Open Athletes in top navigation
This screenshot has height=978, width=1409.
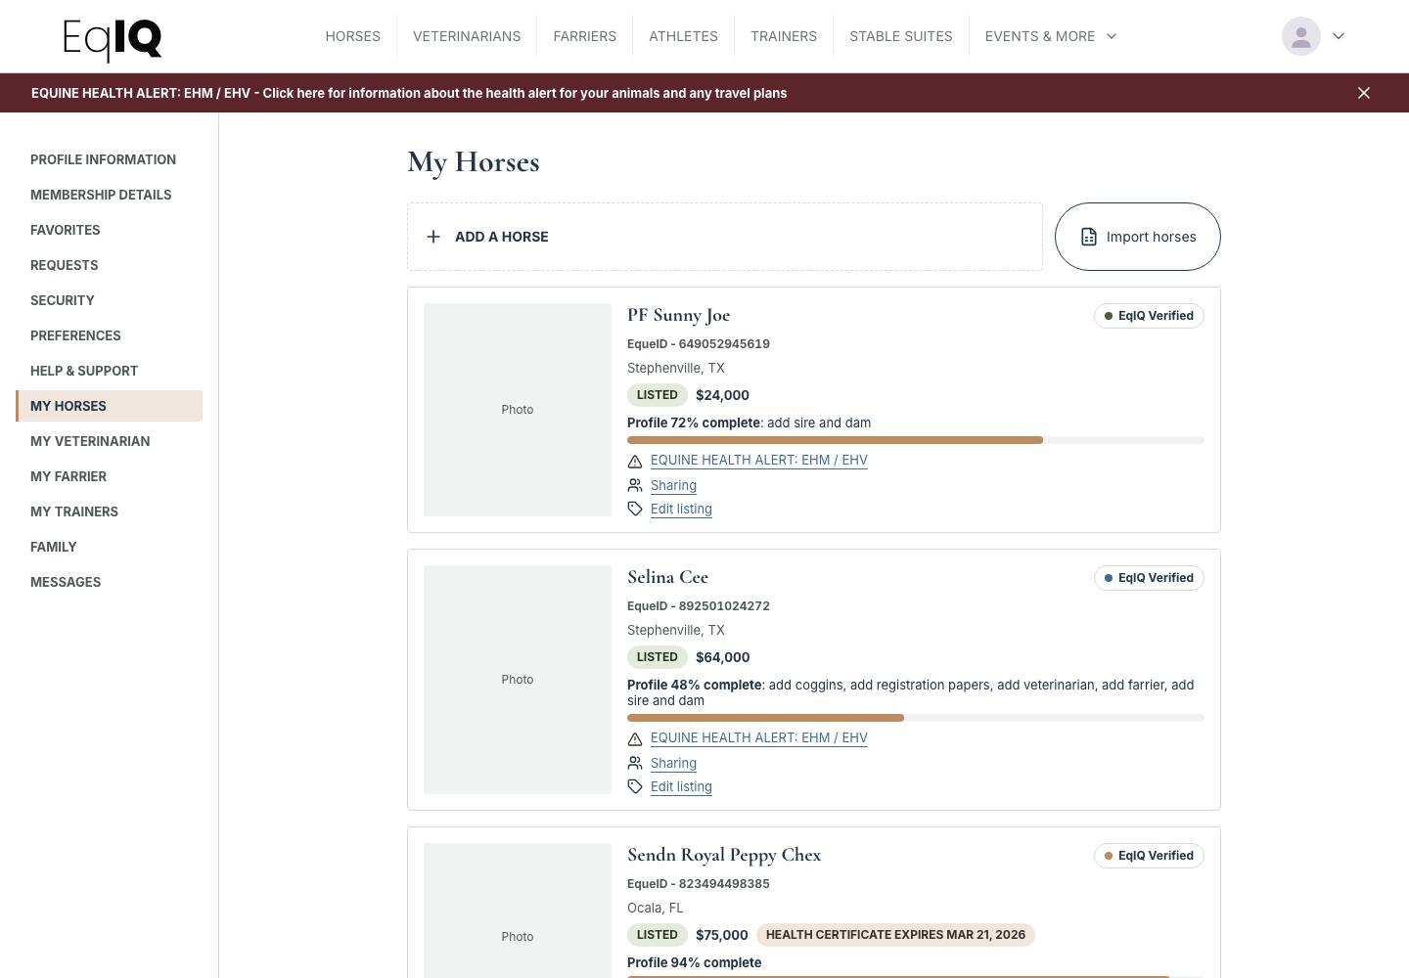(x=683, y=36)
